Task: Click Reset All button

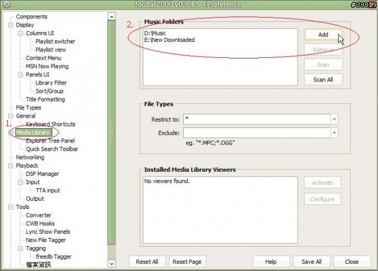Action: (x=147, y=262)
